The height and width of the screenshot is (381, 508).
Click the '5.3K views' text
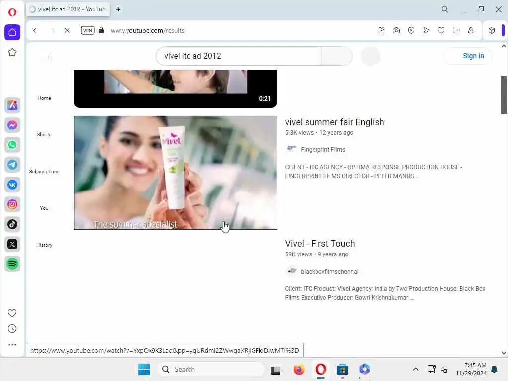[x=299, y=133]
